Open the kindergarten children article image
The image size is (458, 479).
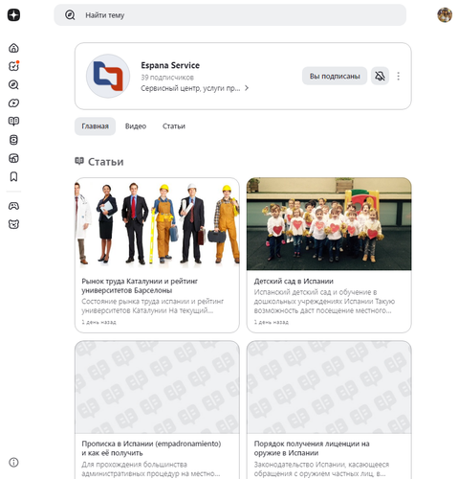pyautogui.click(x=329, y=224)
